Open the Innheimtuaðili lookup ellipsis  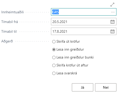pyautogui.click(x=113, y=12)
